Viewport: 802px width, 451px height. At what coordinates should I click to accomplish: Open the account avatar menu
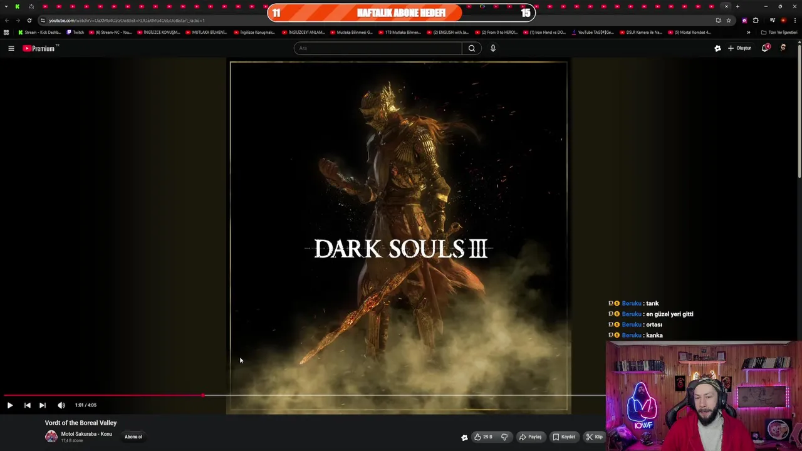[783, 48]
